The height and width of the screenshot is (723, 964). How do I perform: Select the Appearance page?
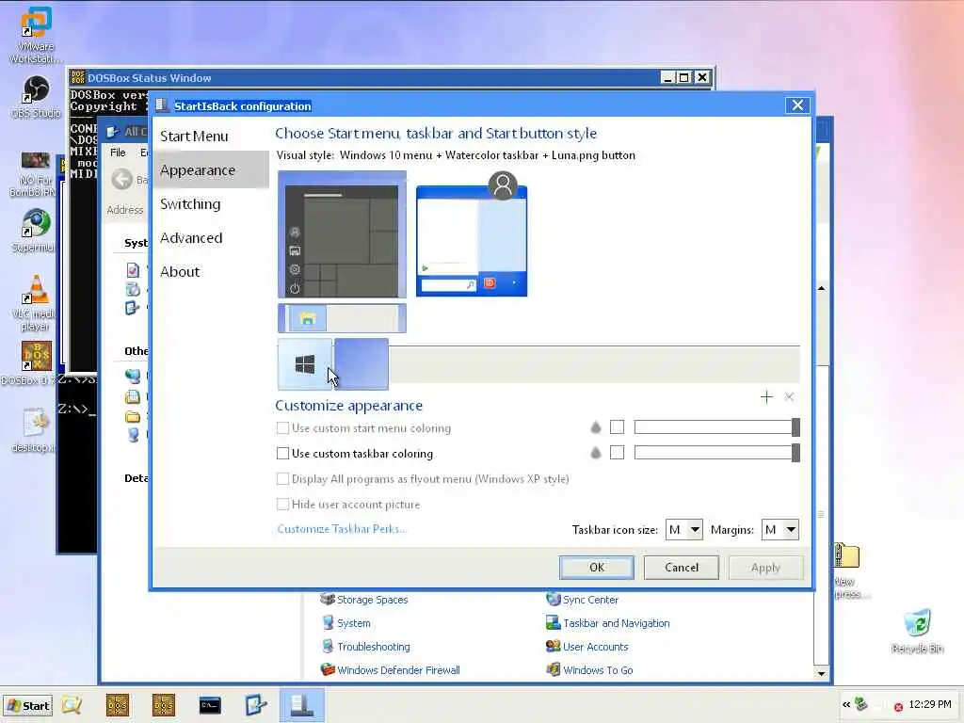click(198, 170)
